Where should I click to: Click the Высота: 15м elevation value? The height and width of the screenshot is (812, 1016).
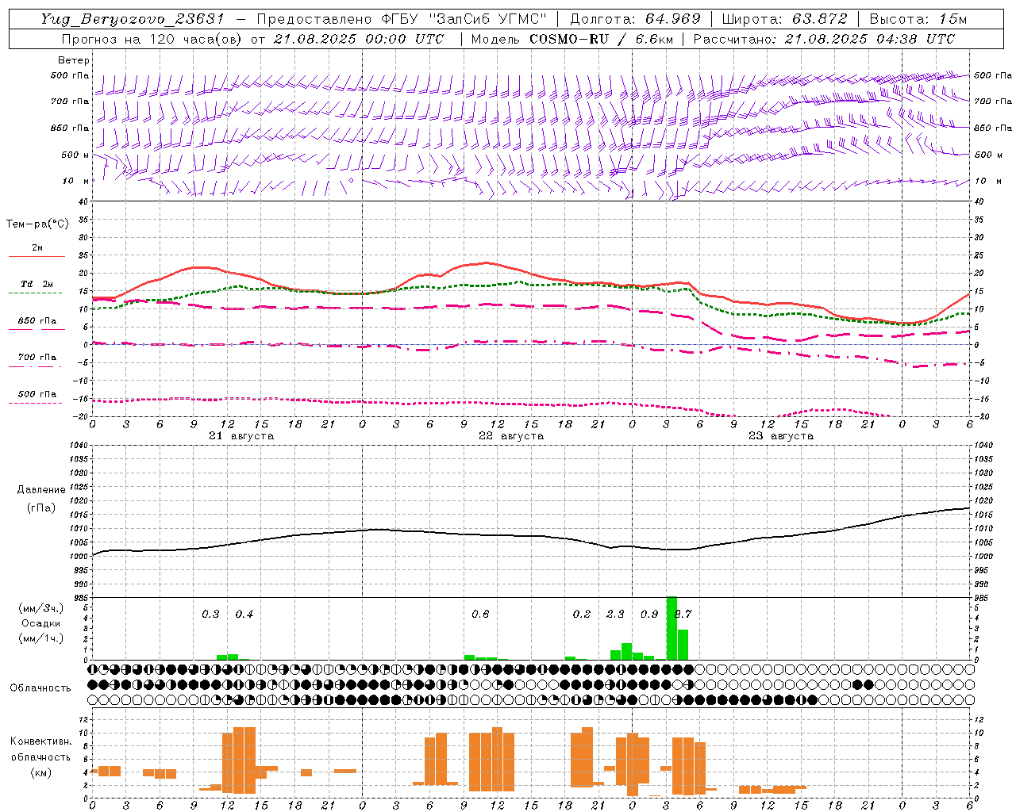(x=918, y=19)
